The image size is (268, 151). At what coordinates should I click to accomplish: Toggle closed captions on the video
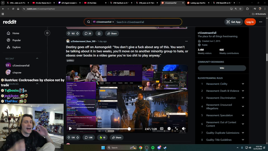tap(162, 129)
